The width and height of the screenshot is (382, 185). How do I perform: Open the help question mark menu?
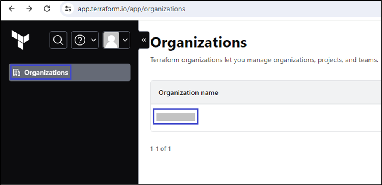(85, 40)
